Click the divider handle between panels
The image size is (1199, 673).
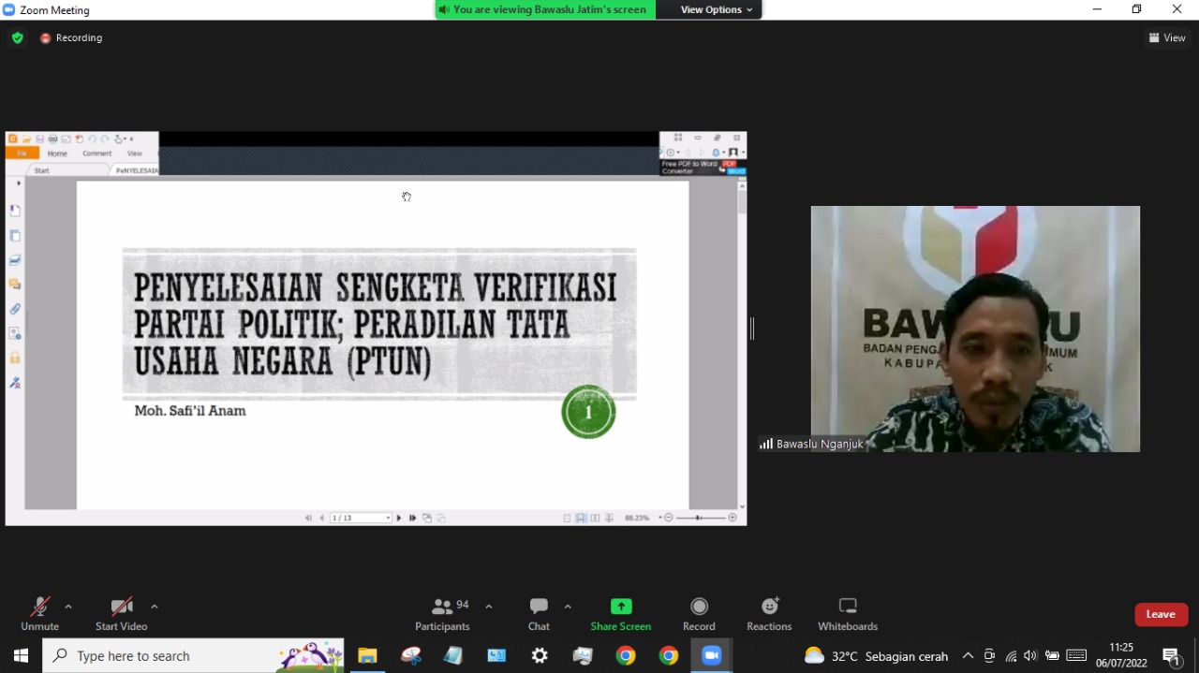pyautogui.click(x=752, y=329)
